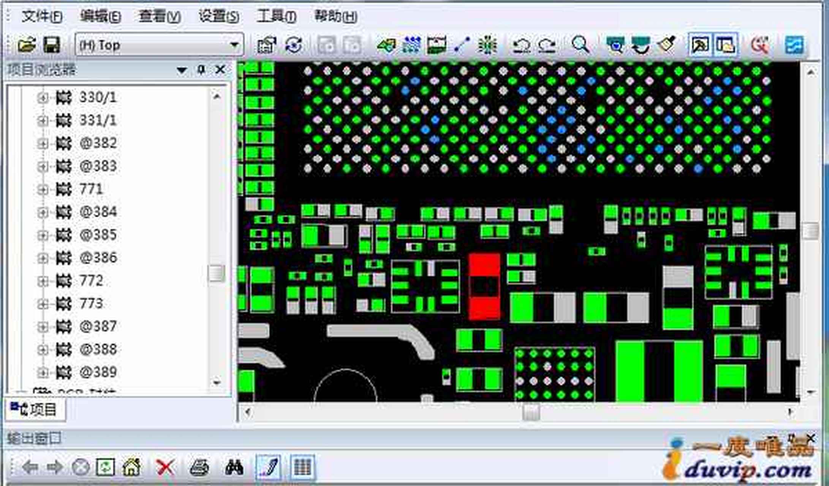Screen dimensions: 829x486
Task: Open the (H) Top layer dropdown
Action: pos(234,45)
